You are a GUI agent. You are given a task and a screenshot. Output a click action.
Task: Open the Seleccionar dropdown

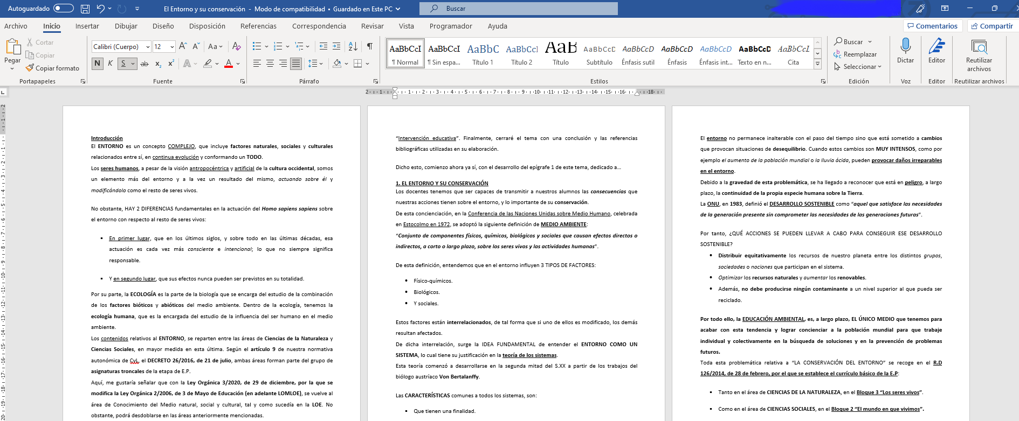pyautogui.click(x=857, y=67)
